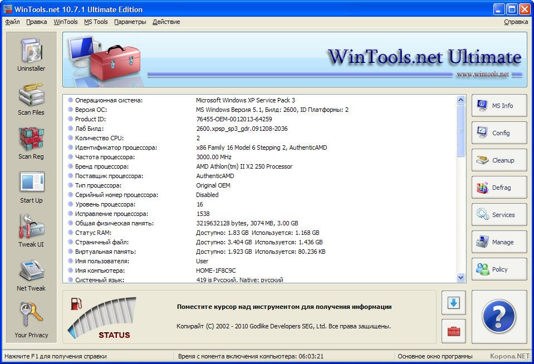This screenshot has height=364, width=534.
Task: Open the Параметры menu
Action: click(x=130, y=22)
